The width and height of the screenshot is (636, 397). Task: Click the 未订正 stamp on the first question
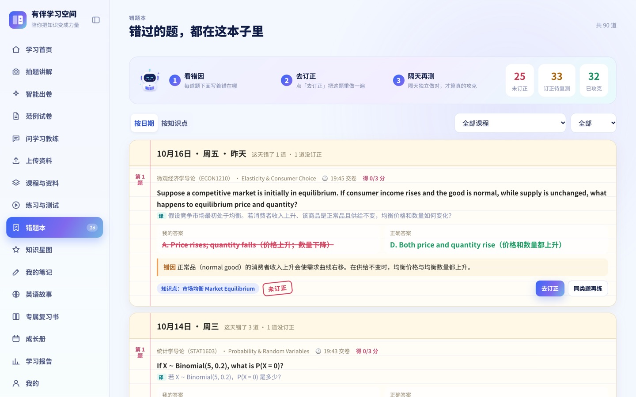(x=277, y=288)
